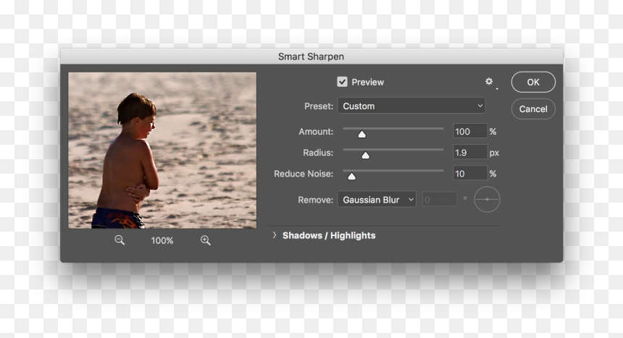Open the gear settings menu
The width and height of the screenshot is (623, 338).
click(x=490, y=82)
